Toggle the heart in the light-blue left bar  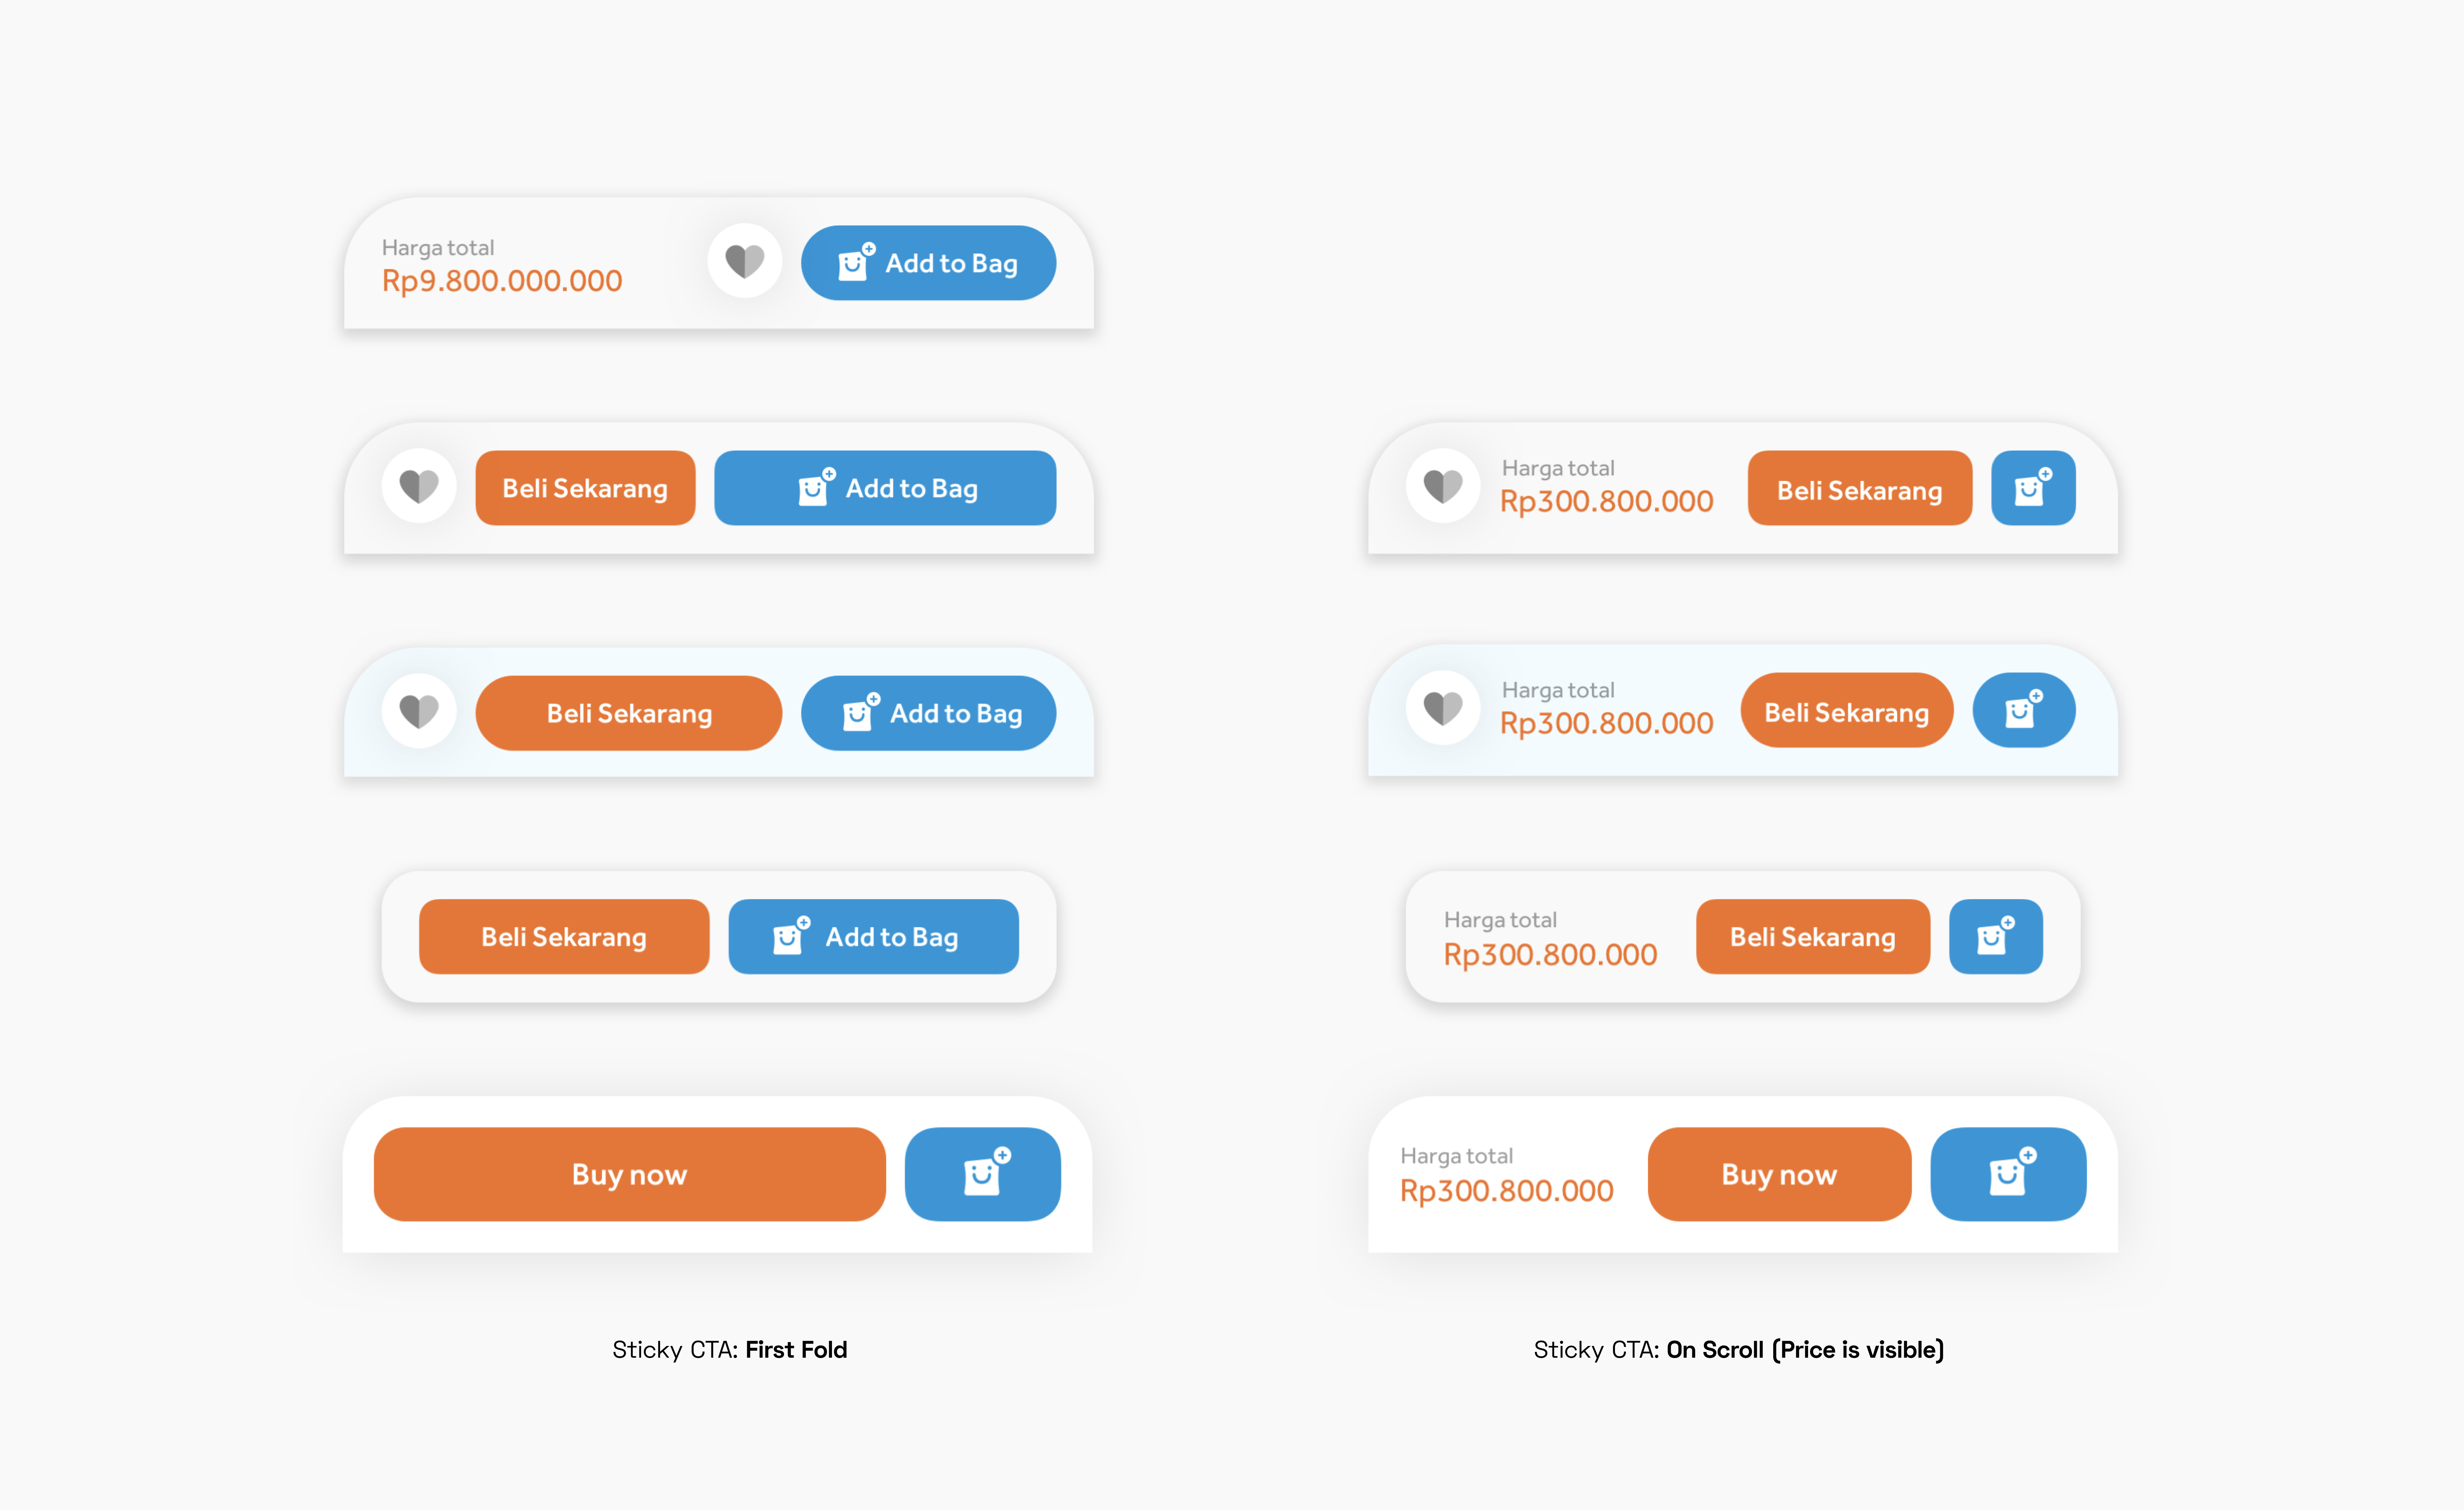419,711
